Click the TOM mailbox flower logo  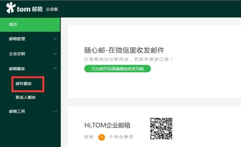(x=11, y=7)
